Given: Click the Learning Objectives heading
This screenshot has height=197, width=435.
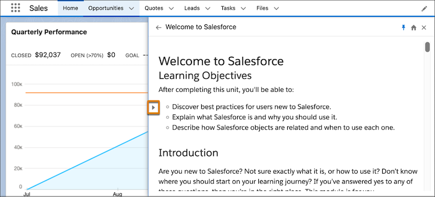Looking at the screenshot, I should 205,75.
